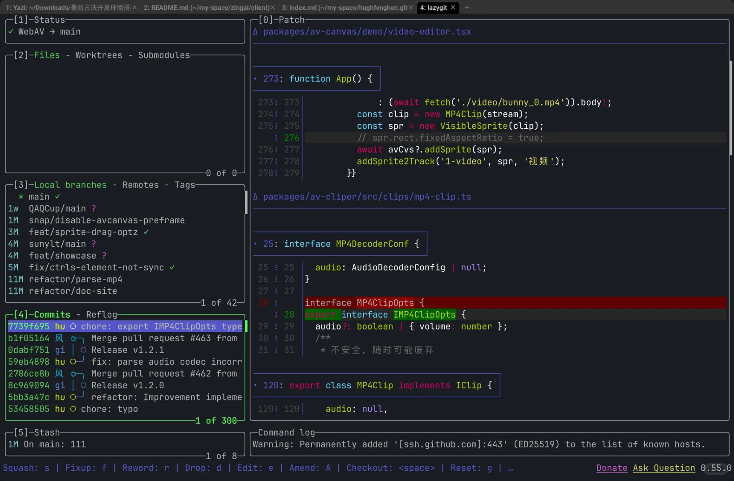The image size is (734, 481).
Task: Close the lazygit terminal tab
Action: 453,8
